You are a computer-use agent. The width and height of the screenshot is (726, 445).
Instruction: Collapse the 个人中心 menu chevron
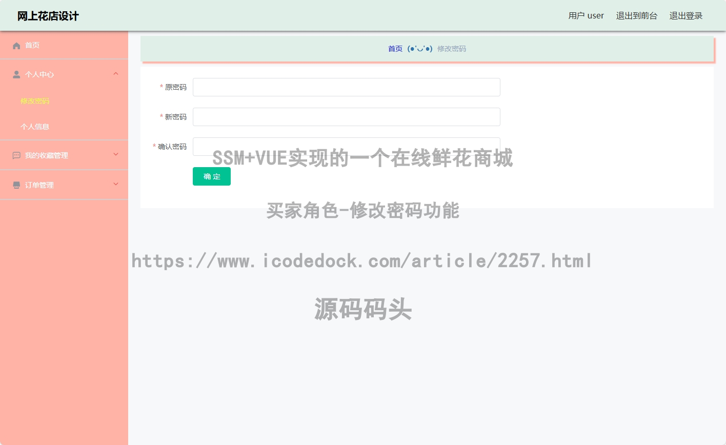click(x=116, y=74)
